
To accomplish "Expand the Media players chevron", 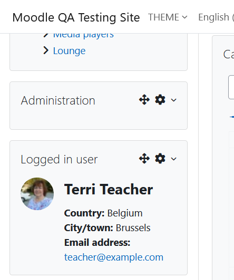I will click(46, 35).
